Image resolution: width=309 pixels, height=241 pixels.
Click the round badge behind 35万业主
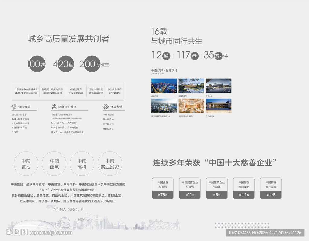click(218, 56)
